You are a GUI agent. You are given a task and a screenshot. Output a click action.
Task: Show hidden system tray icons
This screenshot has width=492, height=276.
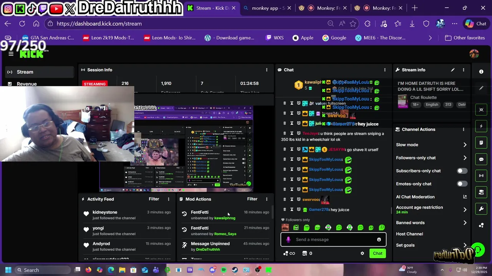[442, 270]
